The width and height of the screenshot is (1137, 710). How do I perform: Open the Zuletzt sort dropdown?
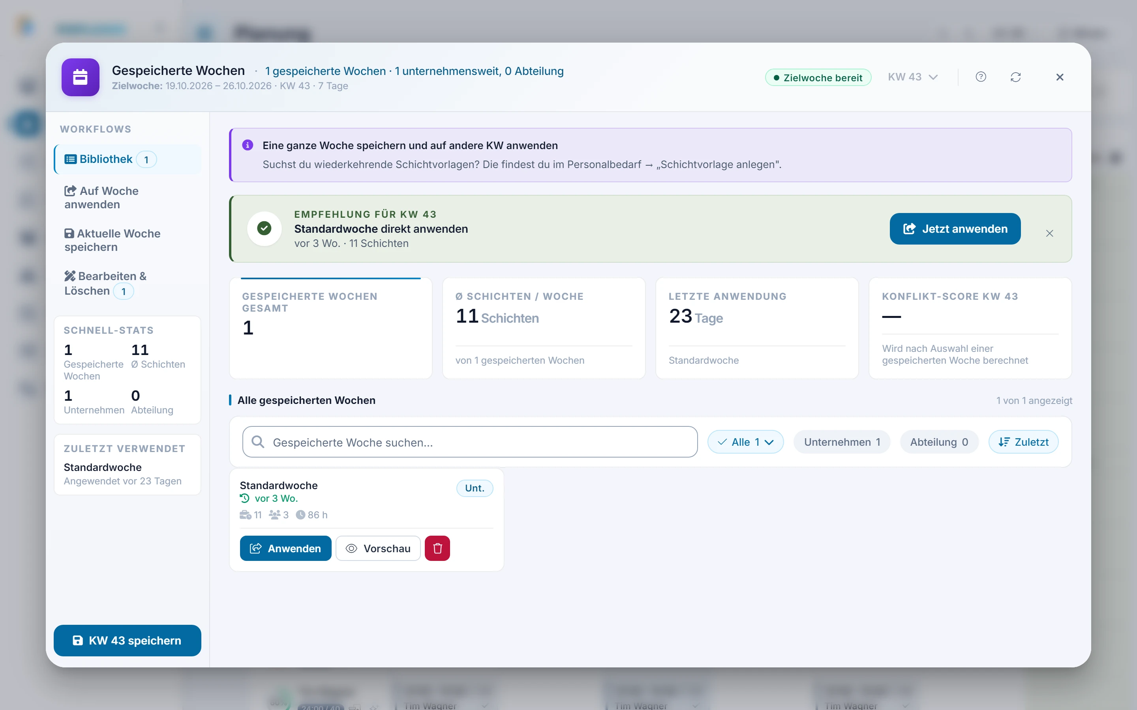[1023, 442]
